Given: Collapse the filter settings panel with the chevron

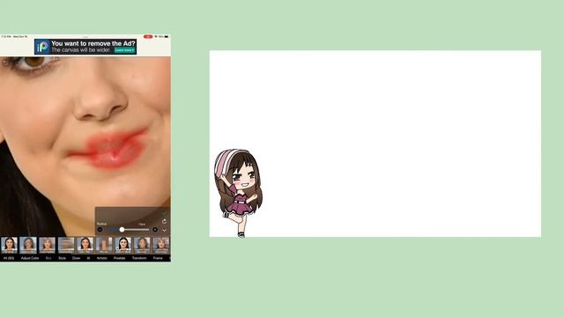Looking at the screenshot, I should click(x=164, y=230).
